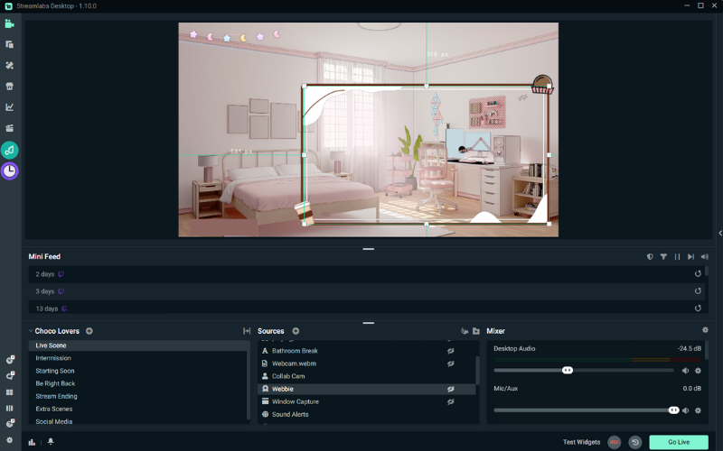Image resolution: width=723 pixels, height=451 pixels.
Task: Click the Test Widgets button
Action: (x=581, y=442)
